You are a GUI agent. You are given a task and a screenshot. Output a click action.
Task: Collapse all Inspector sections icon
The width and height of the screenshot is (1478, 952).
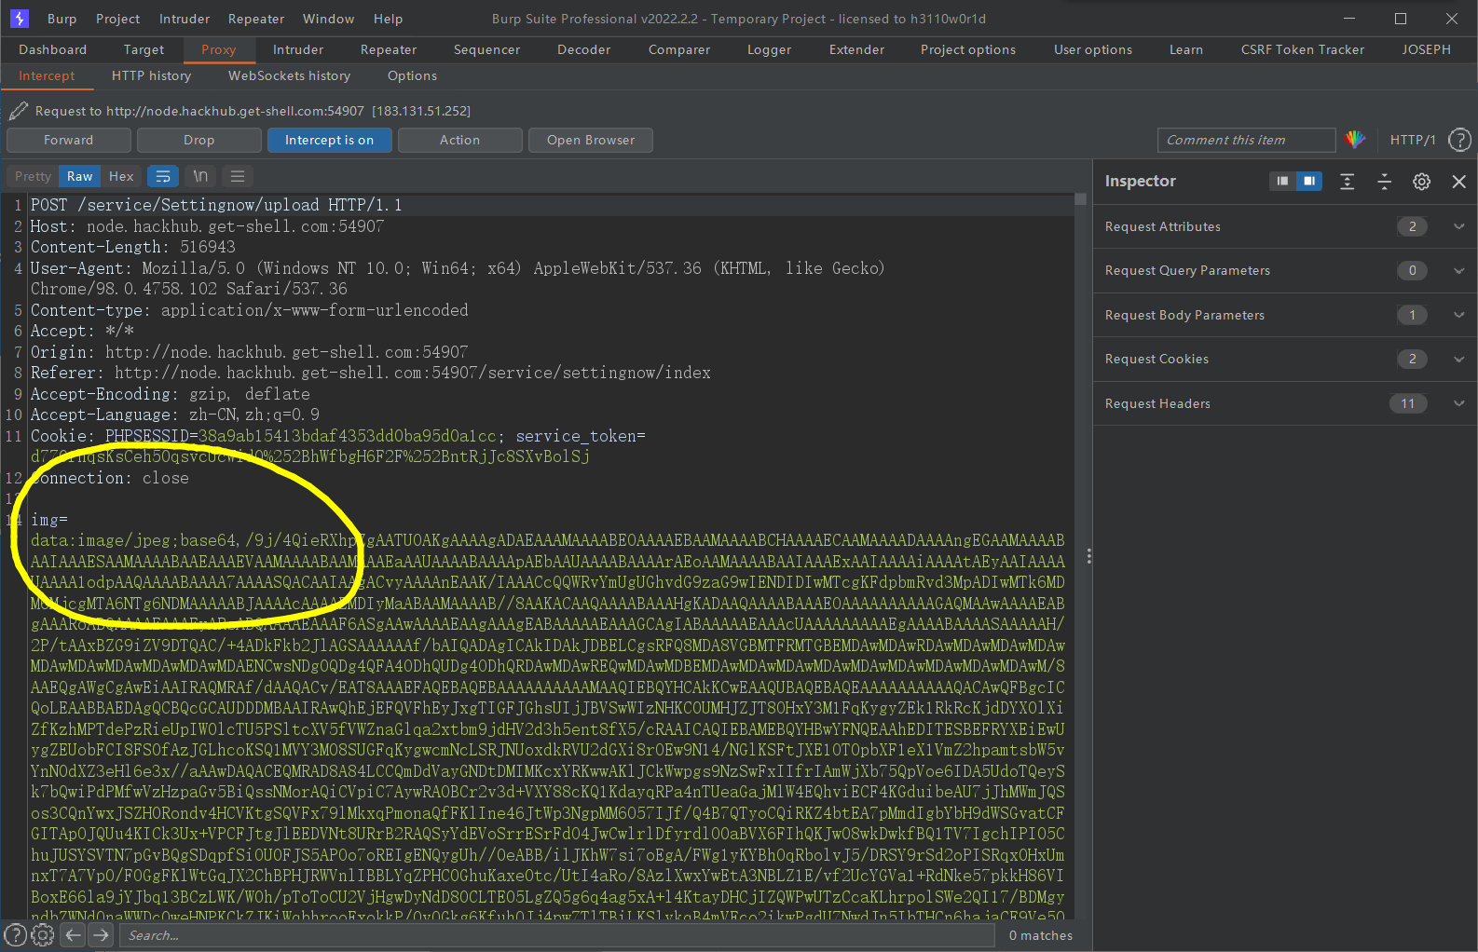click(1384, 182)
